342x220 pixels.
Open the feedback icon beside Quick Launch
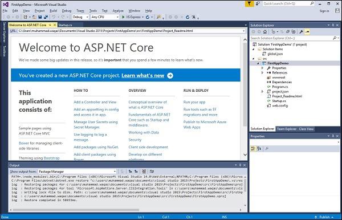[x=258, y=4]
